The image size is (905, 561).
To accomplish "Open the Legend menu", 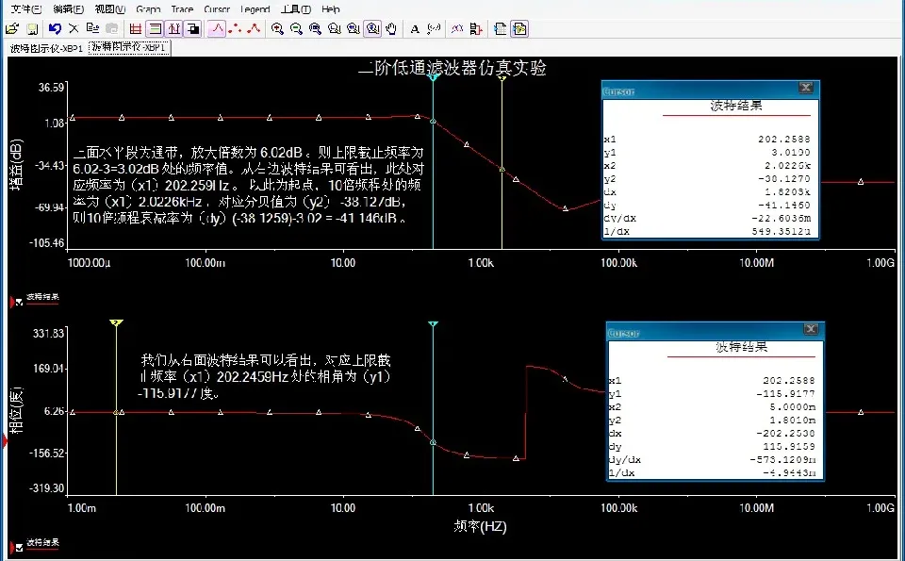I will (255, 9).
